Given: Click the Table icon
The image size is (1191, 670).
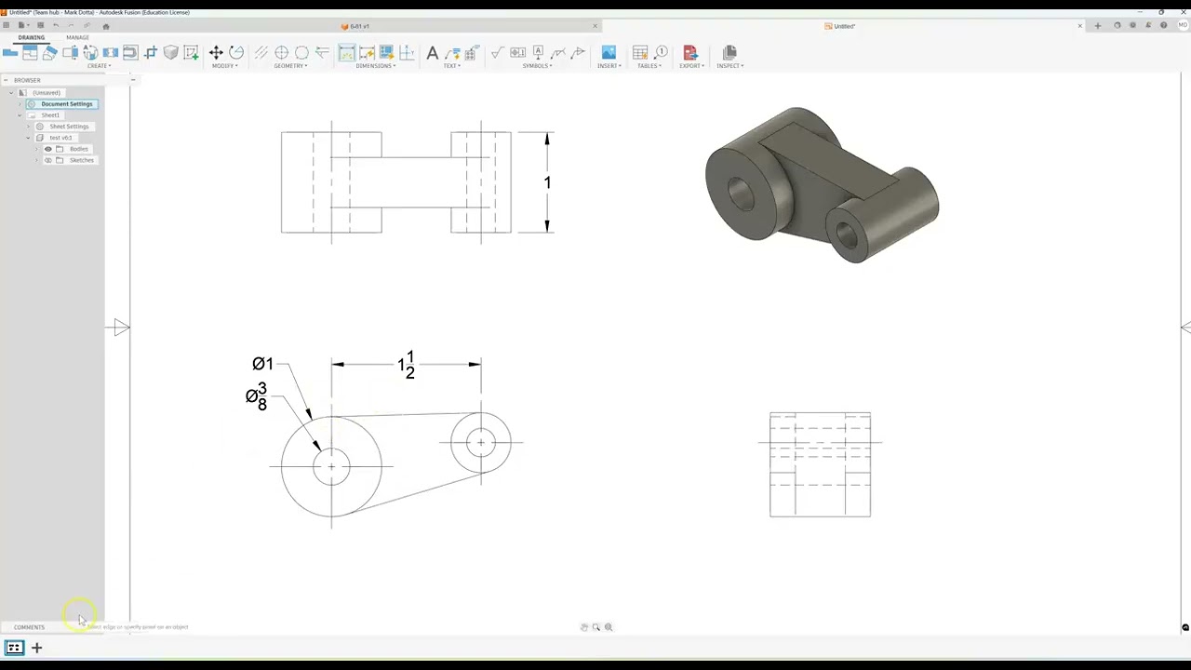Looking at the screenshot, I should (x=640, y=53).
